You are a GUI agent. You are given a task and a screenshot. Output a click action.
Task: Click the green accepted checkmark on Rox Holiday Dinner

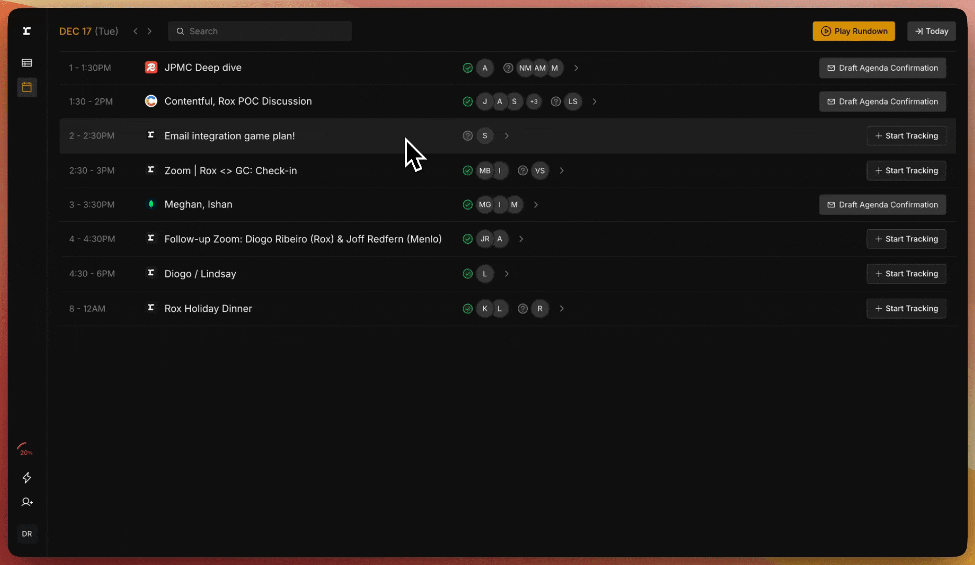point(468,309)
